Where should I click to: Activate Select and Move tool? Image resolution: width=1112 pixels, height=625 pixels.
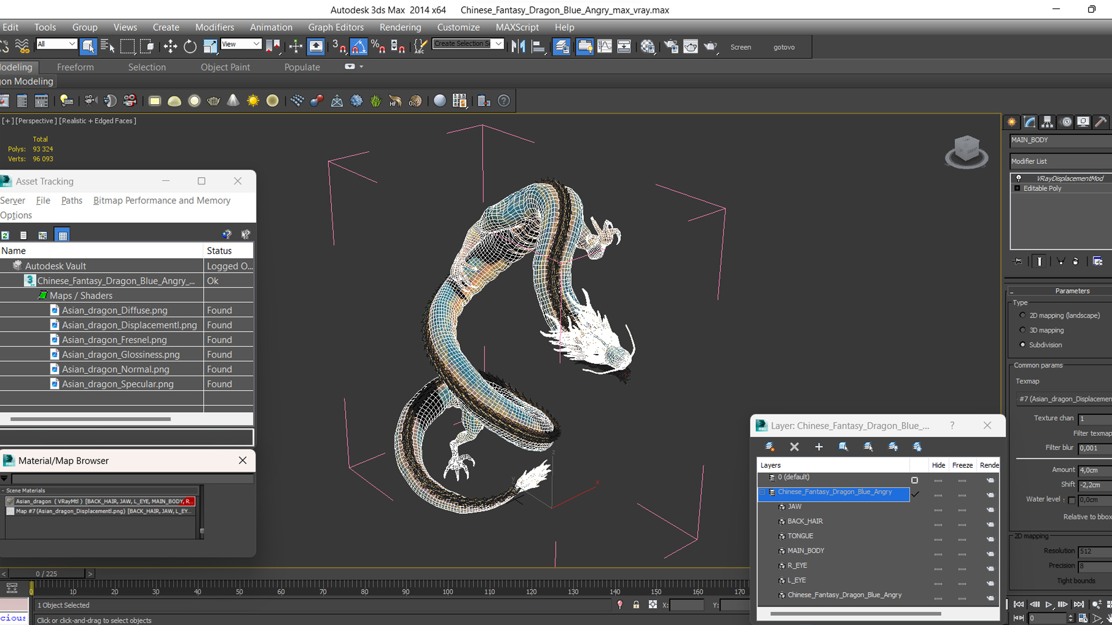pyautogui.click(x=170, y=46)
